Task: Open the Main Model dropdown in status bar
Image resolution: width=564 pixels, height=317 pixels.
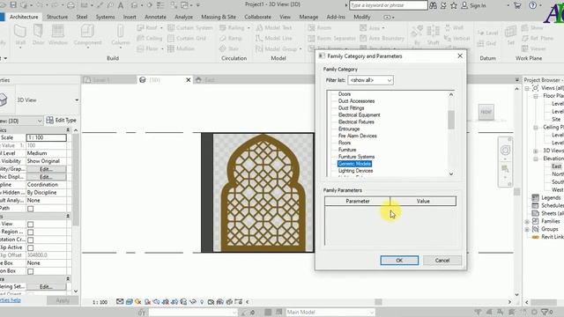Action: pyautogui.click(x=330, y=312)
